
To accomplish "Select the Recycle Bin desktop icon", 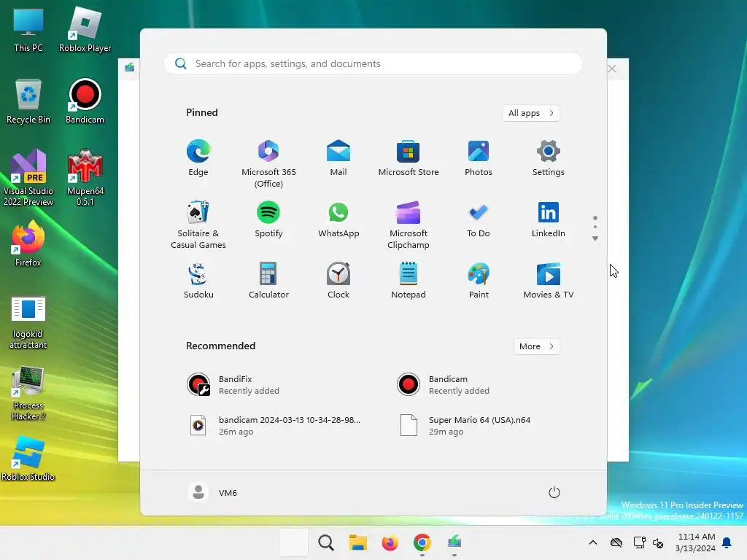I will coord(28,102).
